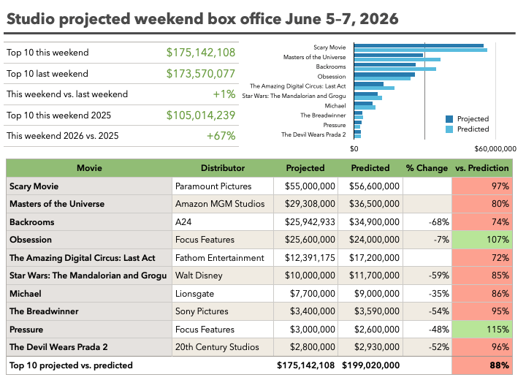This screenshot has width=526, height=380.
Task: Select the Projected column header
Action: [x=305, y=168]
